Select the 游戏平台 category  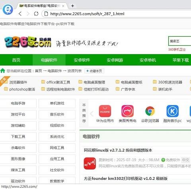18,114
